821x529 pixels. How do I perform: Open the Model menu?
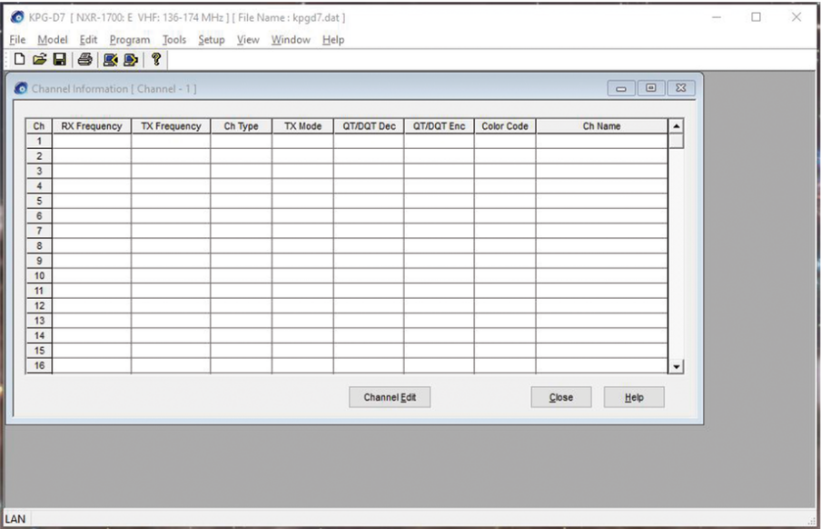(53, 40)
